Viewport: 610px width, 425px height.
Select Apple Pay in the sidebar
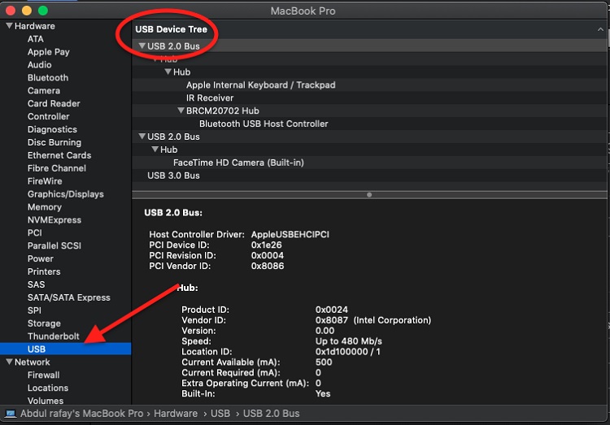(49, 52)
